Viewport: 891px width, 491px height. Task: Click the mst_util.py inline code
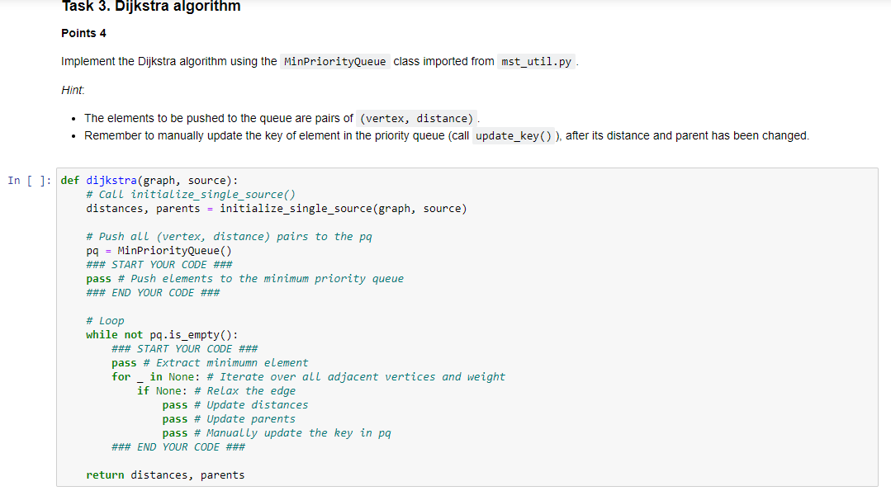pyautogui.click(x=537, y=61)
